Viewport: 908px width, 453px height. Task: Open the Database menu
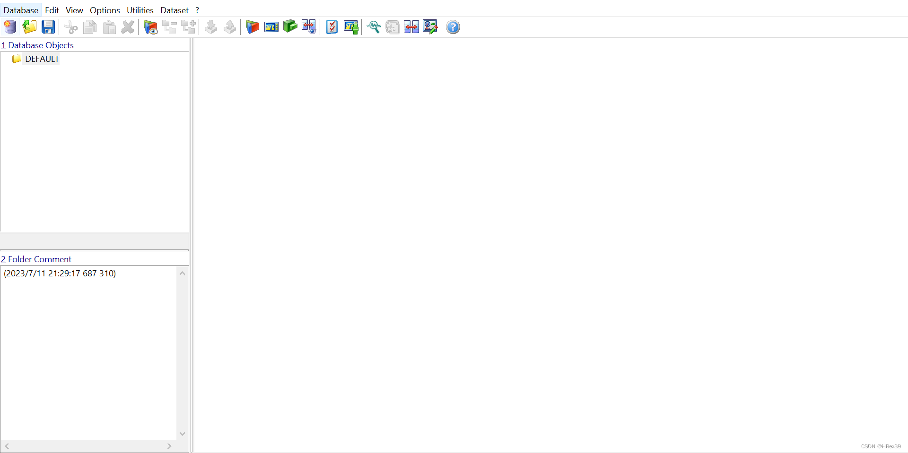pos(21,10)
